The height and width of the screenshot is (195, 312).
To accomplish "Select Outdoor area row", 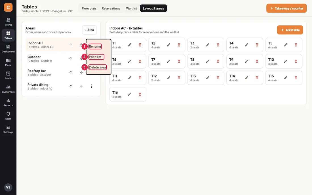I will [x=61, y=59].
